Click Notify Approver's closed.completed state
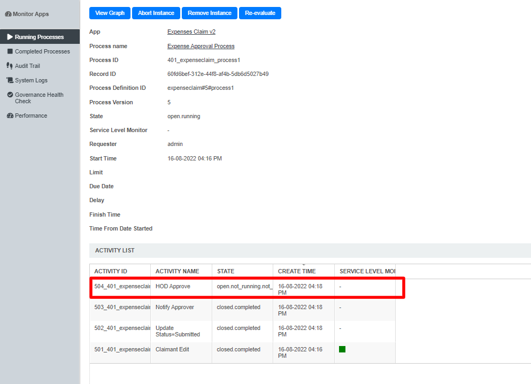531x384 pixels. [238, 307]
